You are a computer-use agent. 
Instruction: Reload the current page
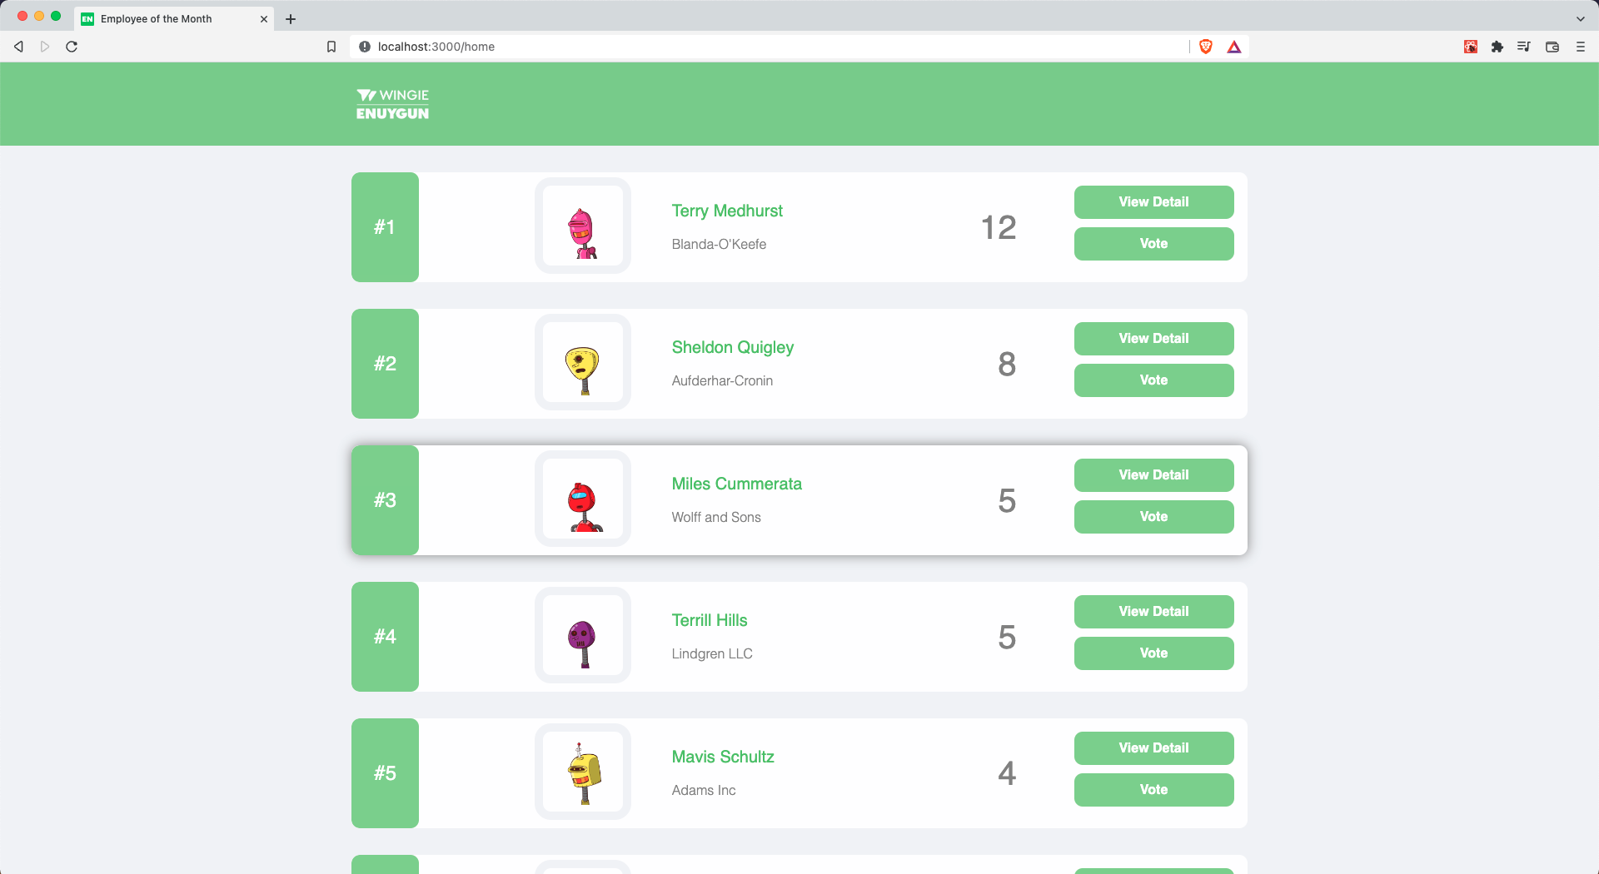pyautogui.click(x=72, y=47)
